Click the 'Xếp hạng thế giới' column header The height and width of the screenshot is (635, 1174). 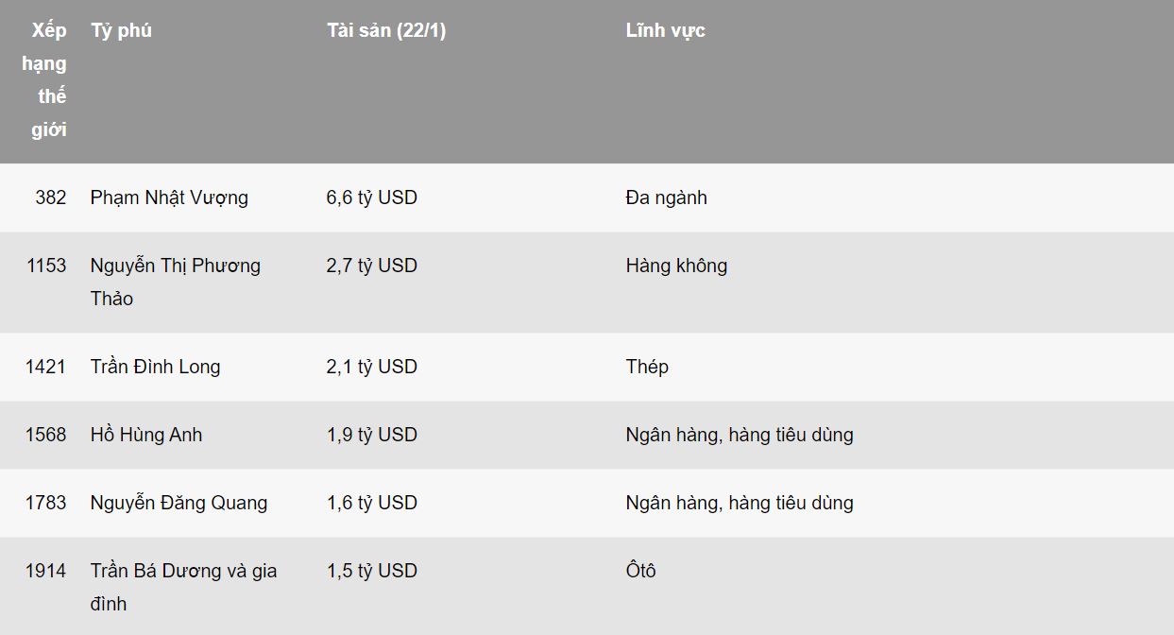coord(44,80)
